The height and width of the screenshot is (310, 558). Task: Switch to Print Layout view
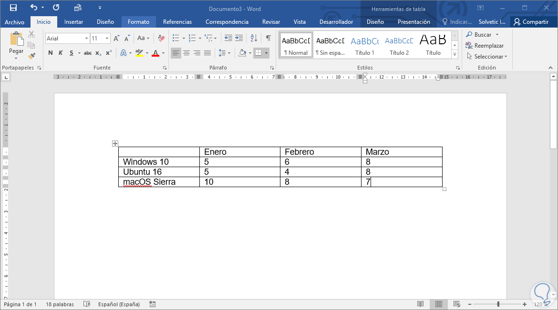tap(438, 304)
